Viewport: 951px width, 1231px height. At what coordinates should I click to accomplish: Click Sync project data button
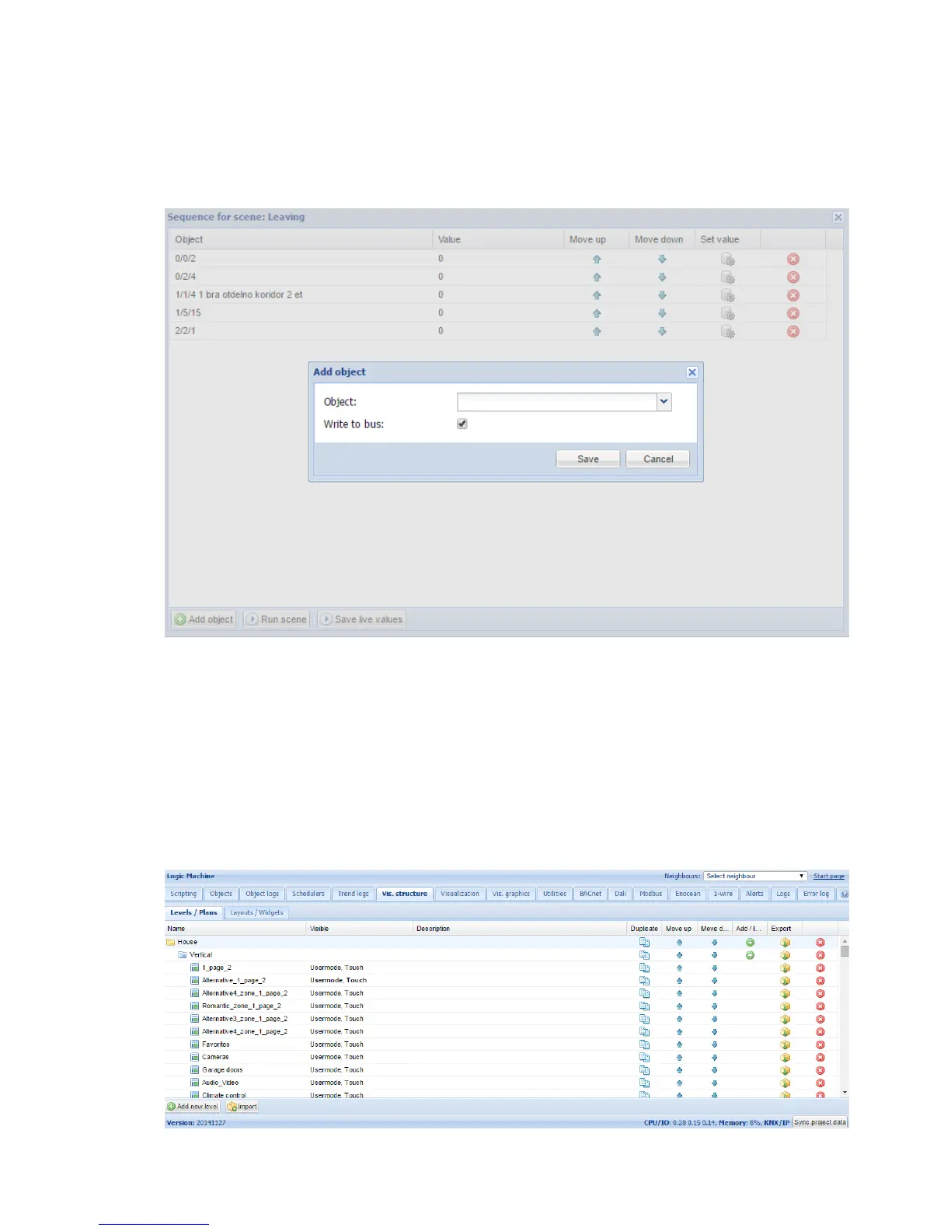[820, 1122]
